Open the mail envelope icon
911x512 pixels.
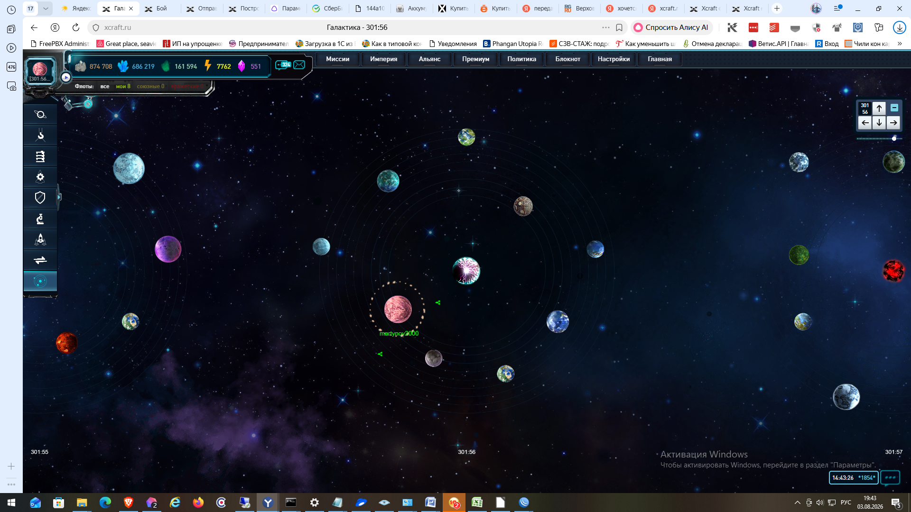click(x=299, y=65)
